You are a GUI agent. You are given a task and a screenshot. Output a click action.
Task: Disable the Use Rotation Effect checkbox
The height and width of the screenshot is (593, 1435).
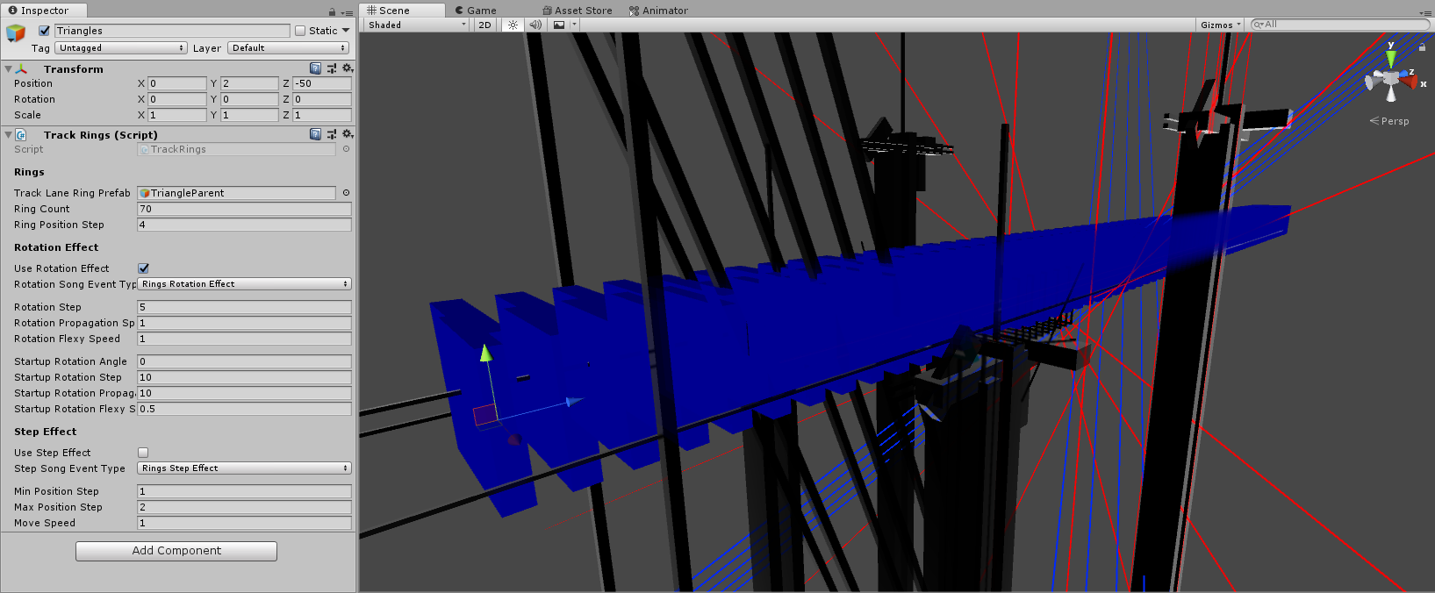pyautogui.click(x=144, y=268)
